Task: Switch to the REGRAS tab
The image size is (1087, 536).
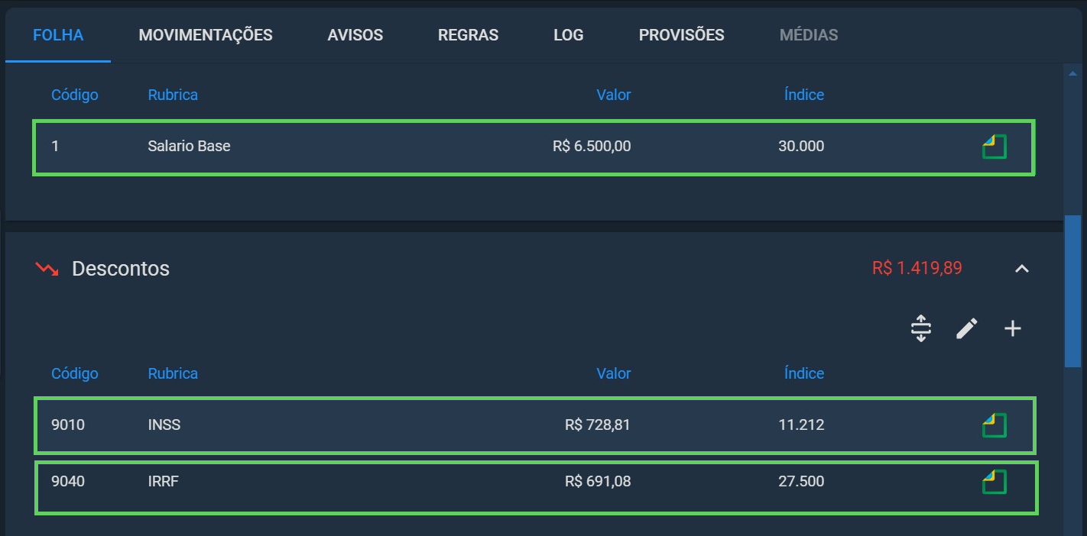Action: 469,35
